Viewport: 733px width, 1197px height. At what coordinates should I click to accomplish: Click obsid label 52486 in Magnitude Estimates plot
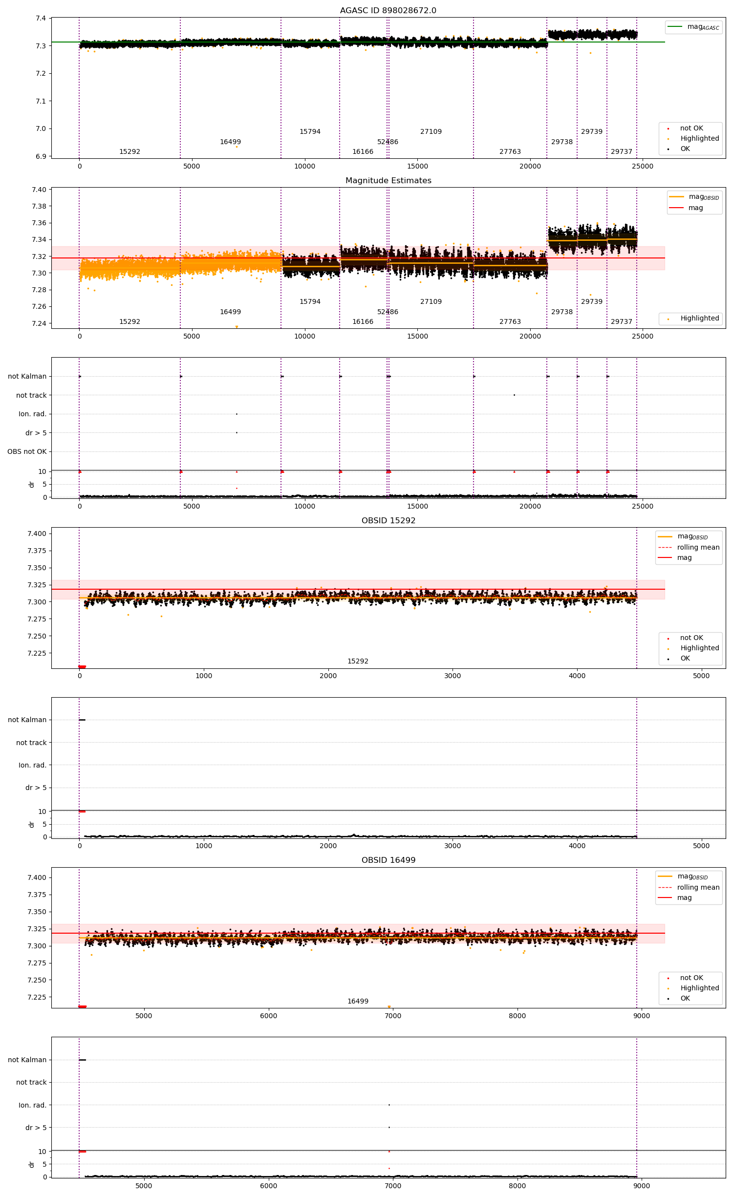[x=388, y=312]
